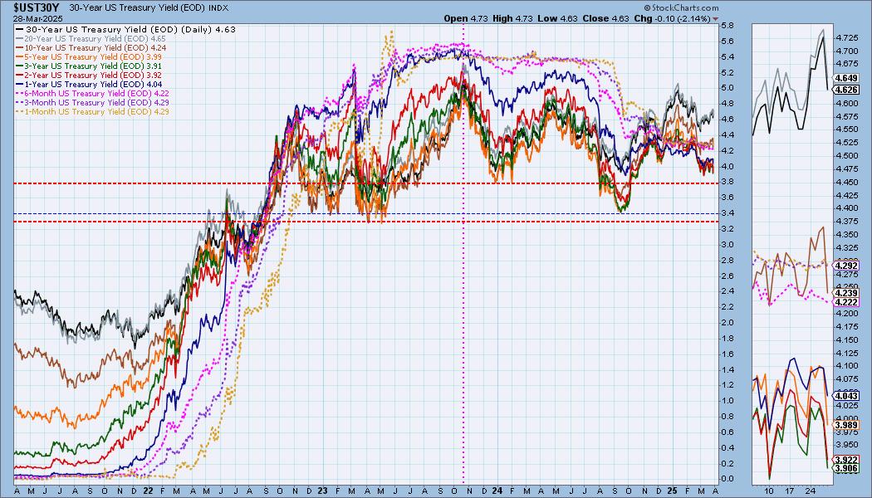Viewport: 872px width, 498px height.
Task: Click the 4.725 label on right panel axis
Action: tap(846, 38)
